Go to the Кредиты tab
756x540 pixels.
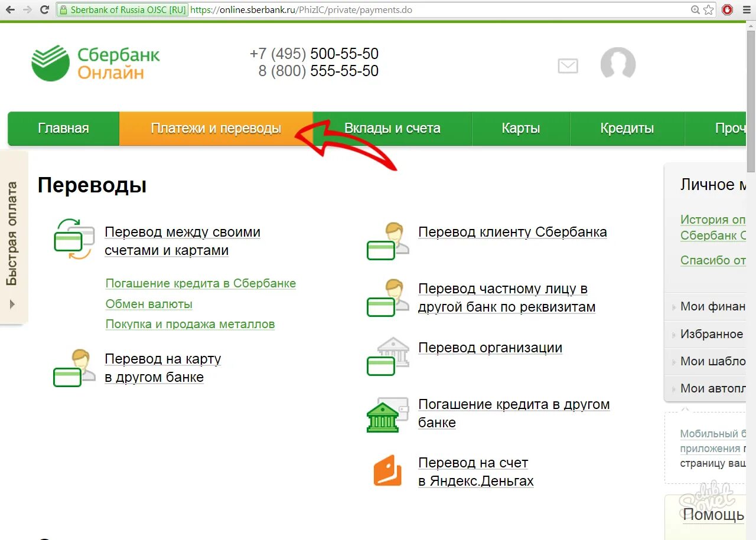(x=627, y=128)
